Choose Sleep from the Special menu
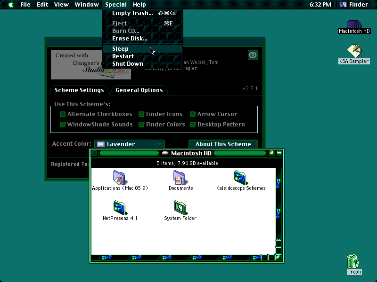Viewport: 377px width, 282px height. 143,49
